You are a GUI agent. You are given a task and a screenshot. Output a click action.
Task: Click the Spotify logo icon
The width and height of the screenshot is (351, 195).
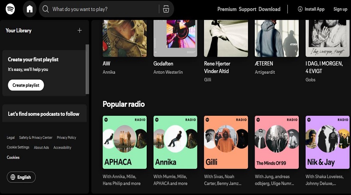coord(11,9)
